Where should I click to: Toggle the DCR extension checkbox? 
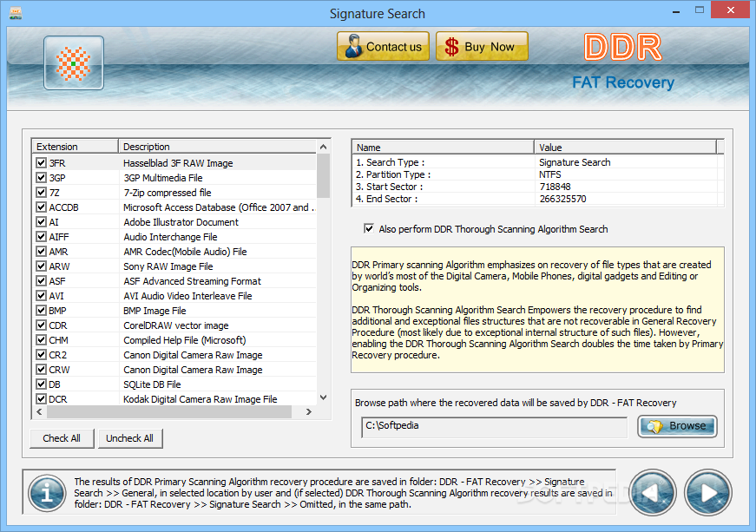click(42, 399)
